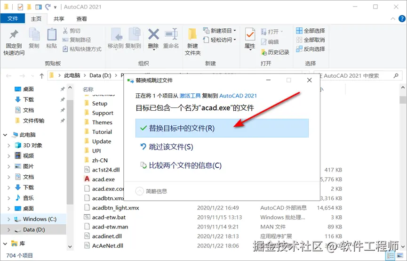
Task: Click Paste shortcut (粘贴快捷方式)
Action: pos(82,49)
